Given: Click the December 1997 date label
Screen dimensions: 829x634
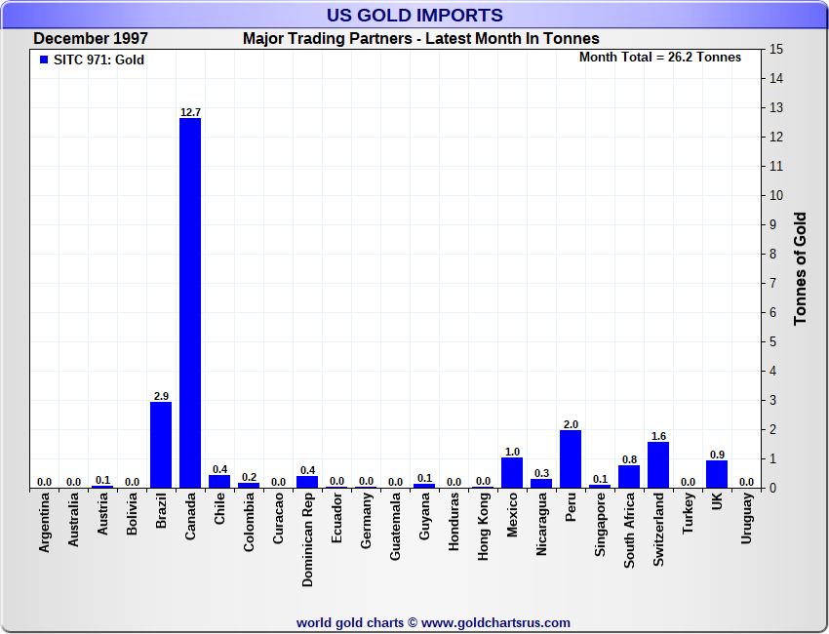Looking at the screenshot, I should (x=91, y=39).
